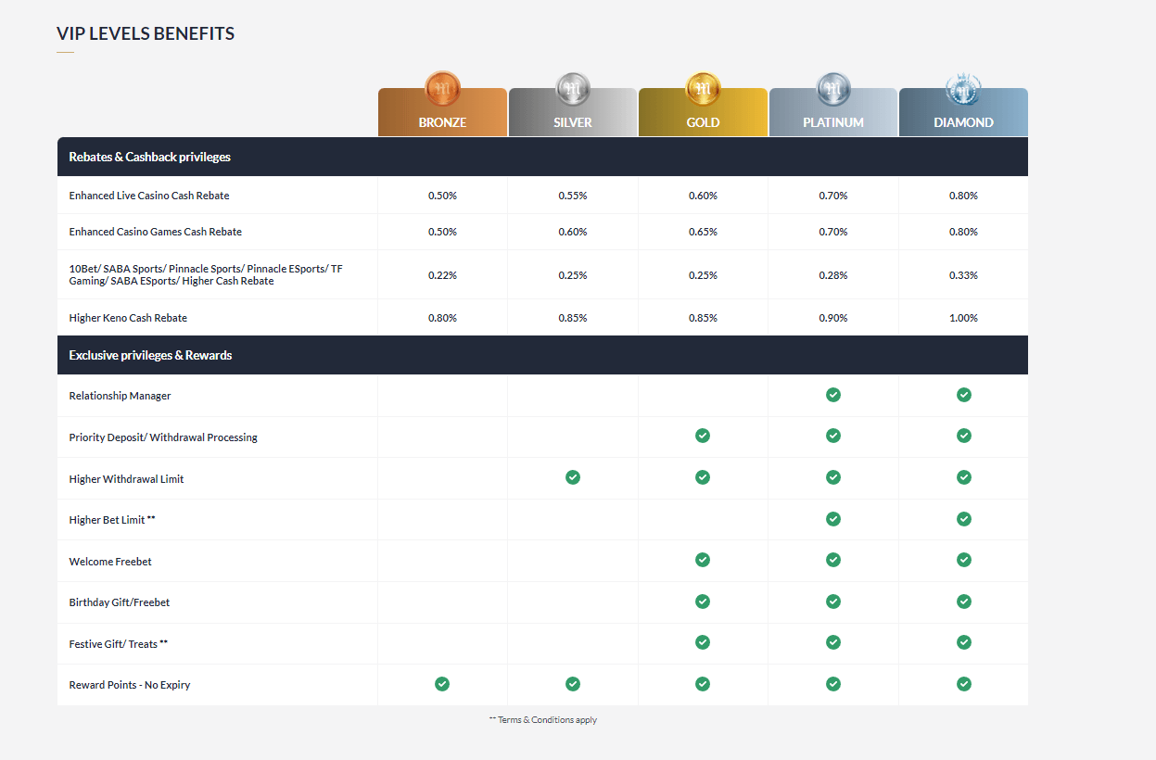Click Higher Withdrawal Limit checkmark under Diamond
This screenshot has width=1156, height=760.
coord(964,477)
